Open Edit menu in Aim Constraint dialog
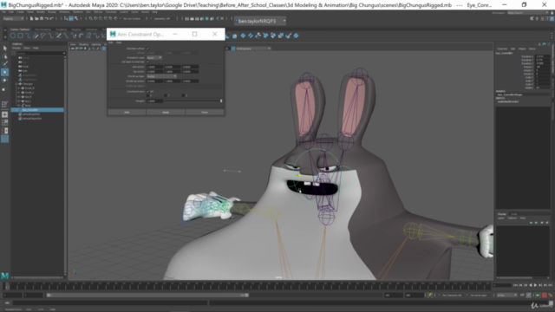Screen dimensions: 555x312 pos(111,42)
